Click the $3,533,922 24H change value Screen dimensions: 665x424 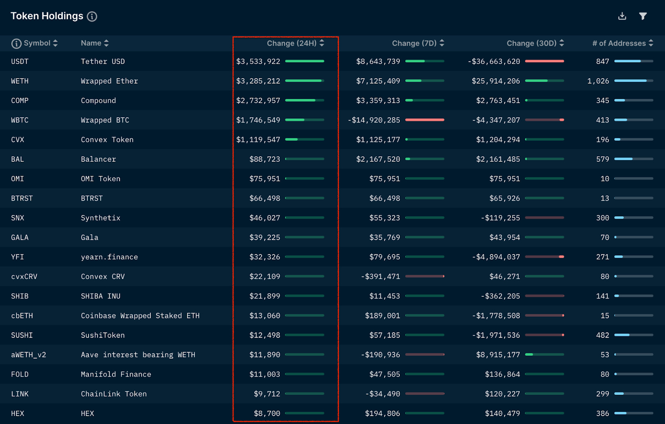[x=258, y=62]
